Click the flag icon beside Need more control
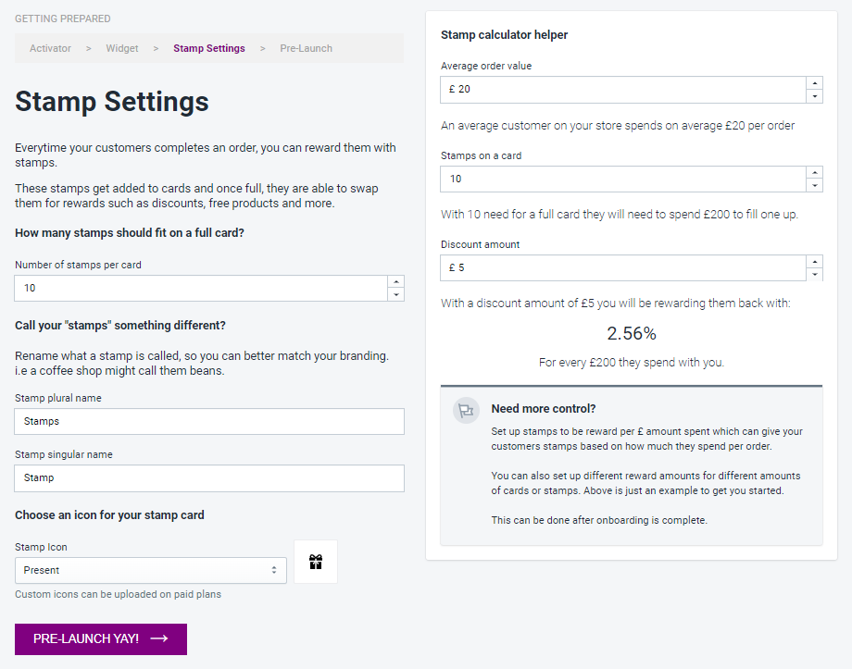This screenshot has height=669, width=852. tap(466, 411)
